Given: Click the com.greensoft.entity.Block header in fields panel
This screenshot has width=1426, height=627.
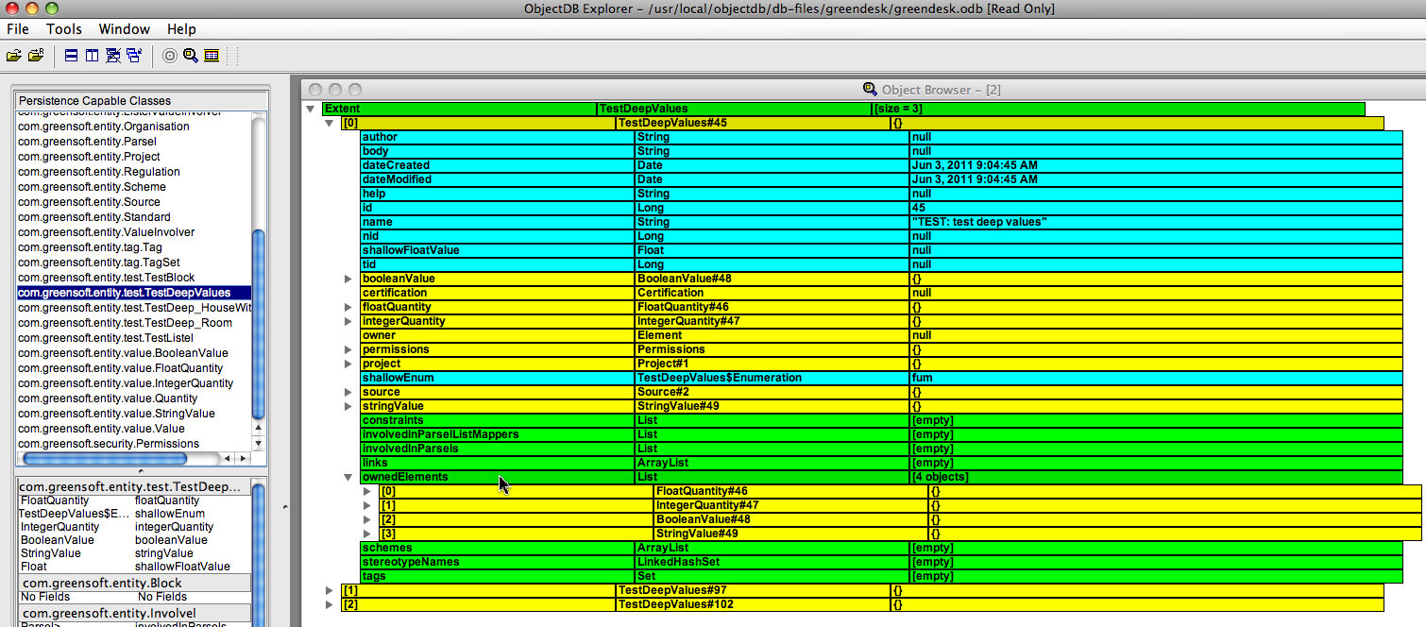Looking at the screenshot, I should pos(134,583).
